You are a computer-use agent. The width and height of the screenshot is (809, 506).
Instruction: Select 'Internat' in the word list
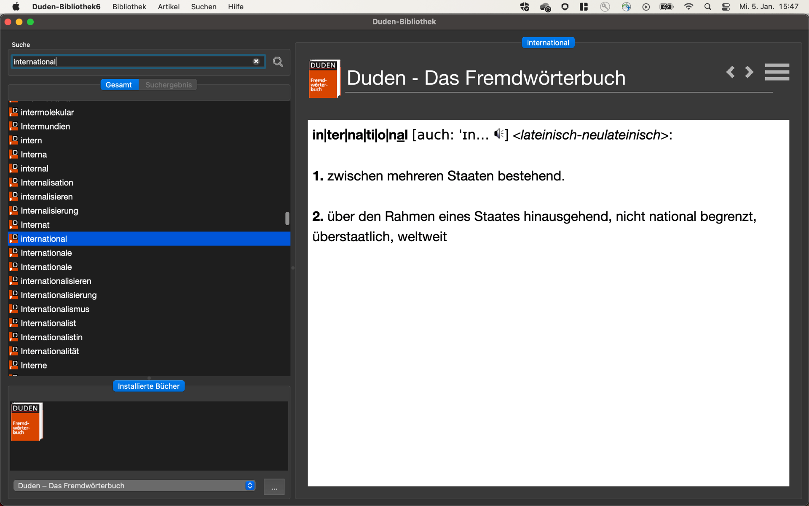point(35,224)
